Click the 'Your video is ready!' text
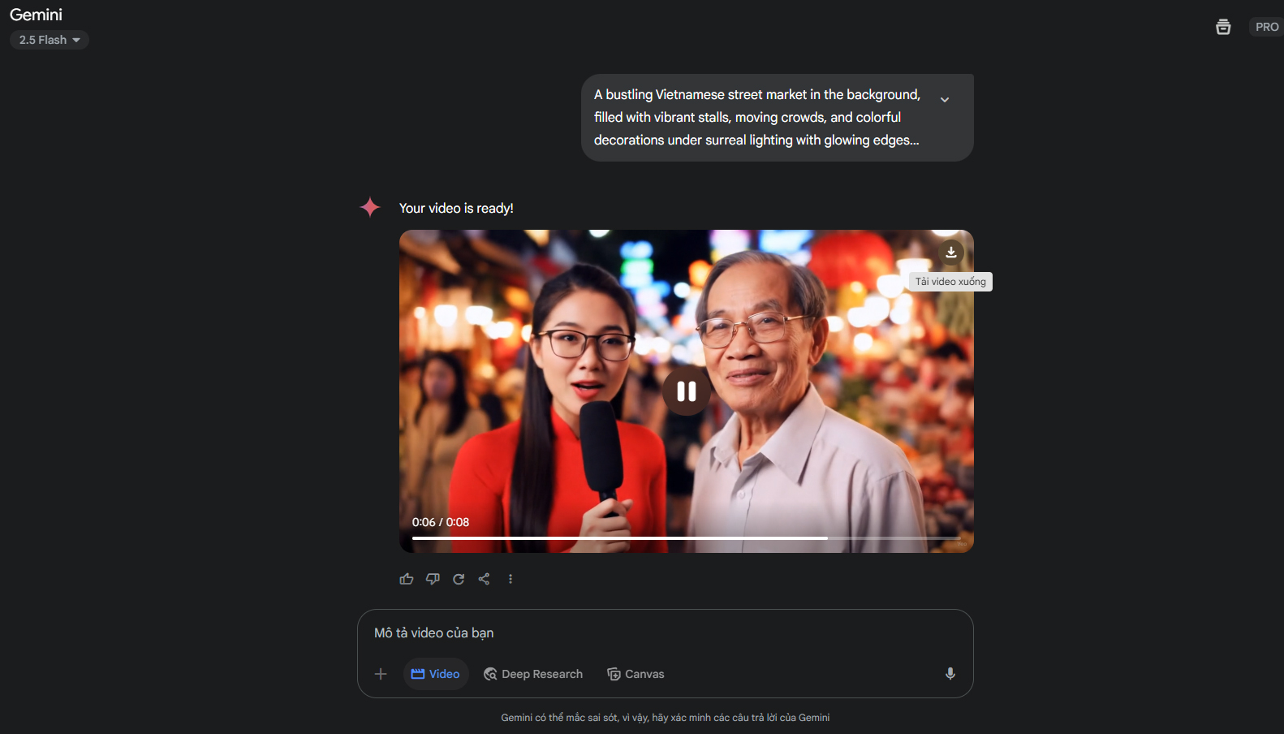This screenshot has height=734, width=1284. pos(456,208)
